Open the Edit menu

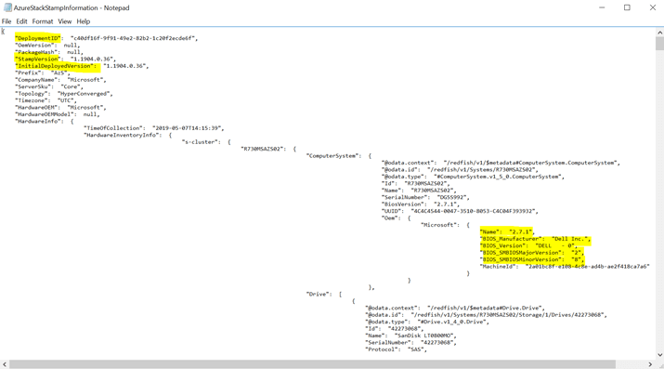click(21, 21)
